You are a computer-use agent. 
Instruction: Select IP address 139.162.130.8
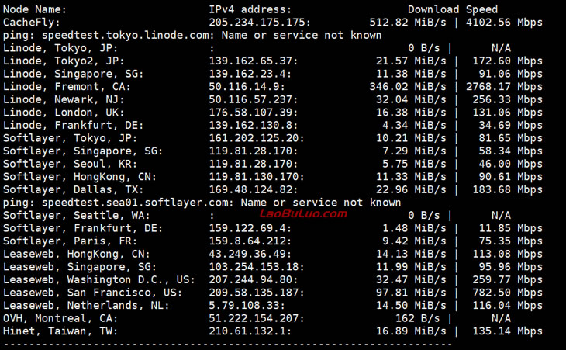[x=254, y=126]
